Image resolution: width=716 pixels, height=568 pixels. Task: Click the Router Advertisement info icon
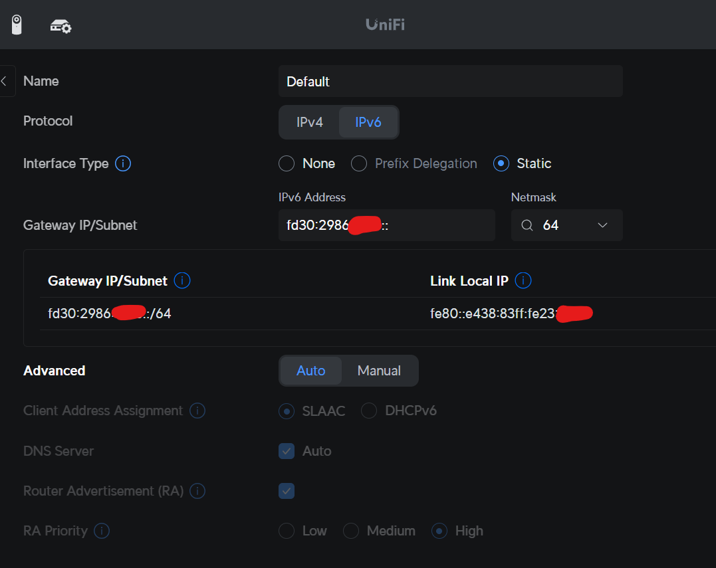tap(197, 491)
